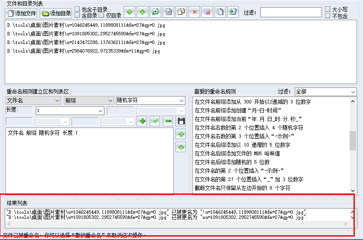Image resolution: width=363 pixels, height=240 pixels.
Task: Open the 前缀 position dropdown
Action: pyautogui.click(x=89, y=100)
